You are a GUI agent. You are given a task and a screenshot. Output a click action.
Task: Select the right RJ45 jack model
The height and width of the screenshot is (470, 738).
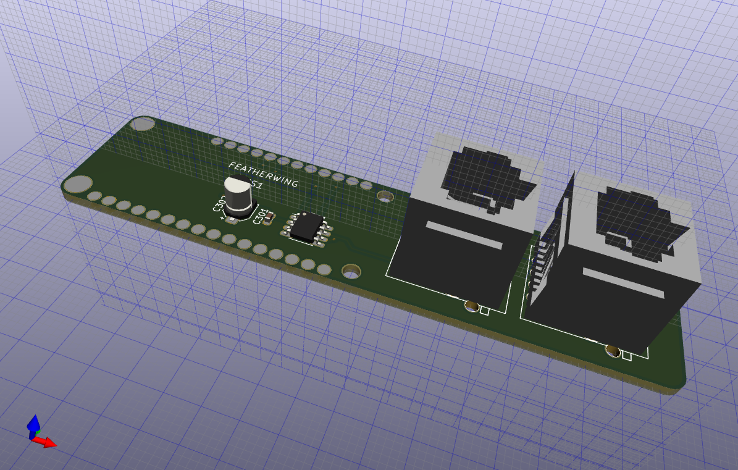[616, 264]
